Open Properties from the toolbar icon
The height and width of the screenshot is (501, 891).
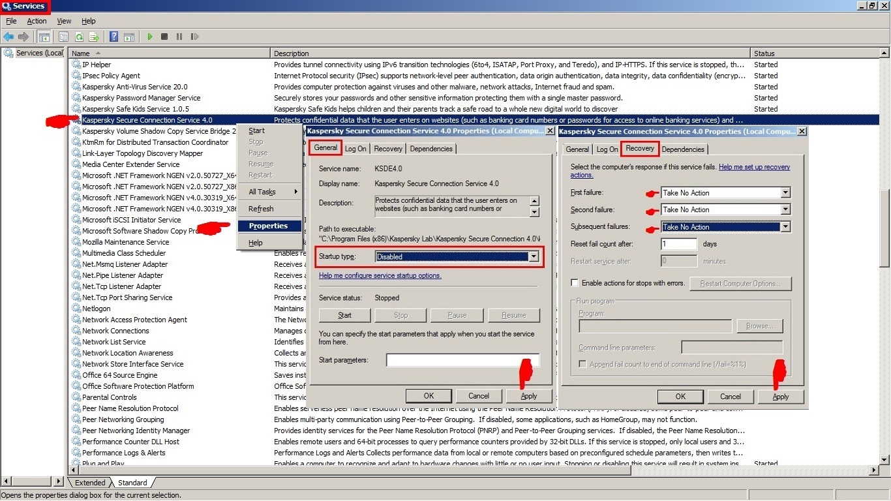(63, 37)
